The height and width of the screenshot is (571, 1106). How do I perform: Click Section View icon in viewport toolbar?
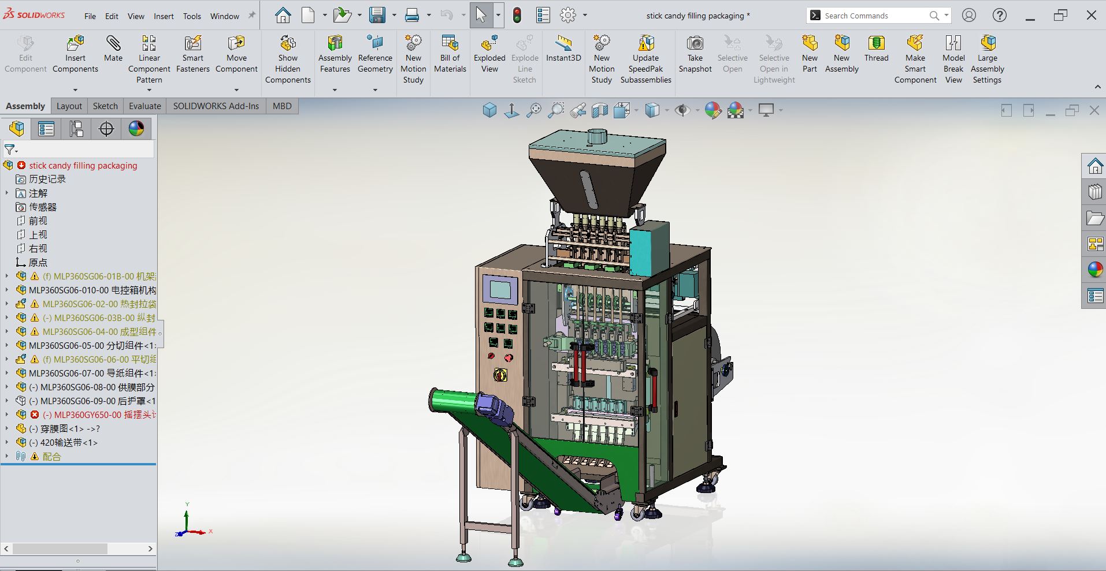tap(600, 110)
